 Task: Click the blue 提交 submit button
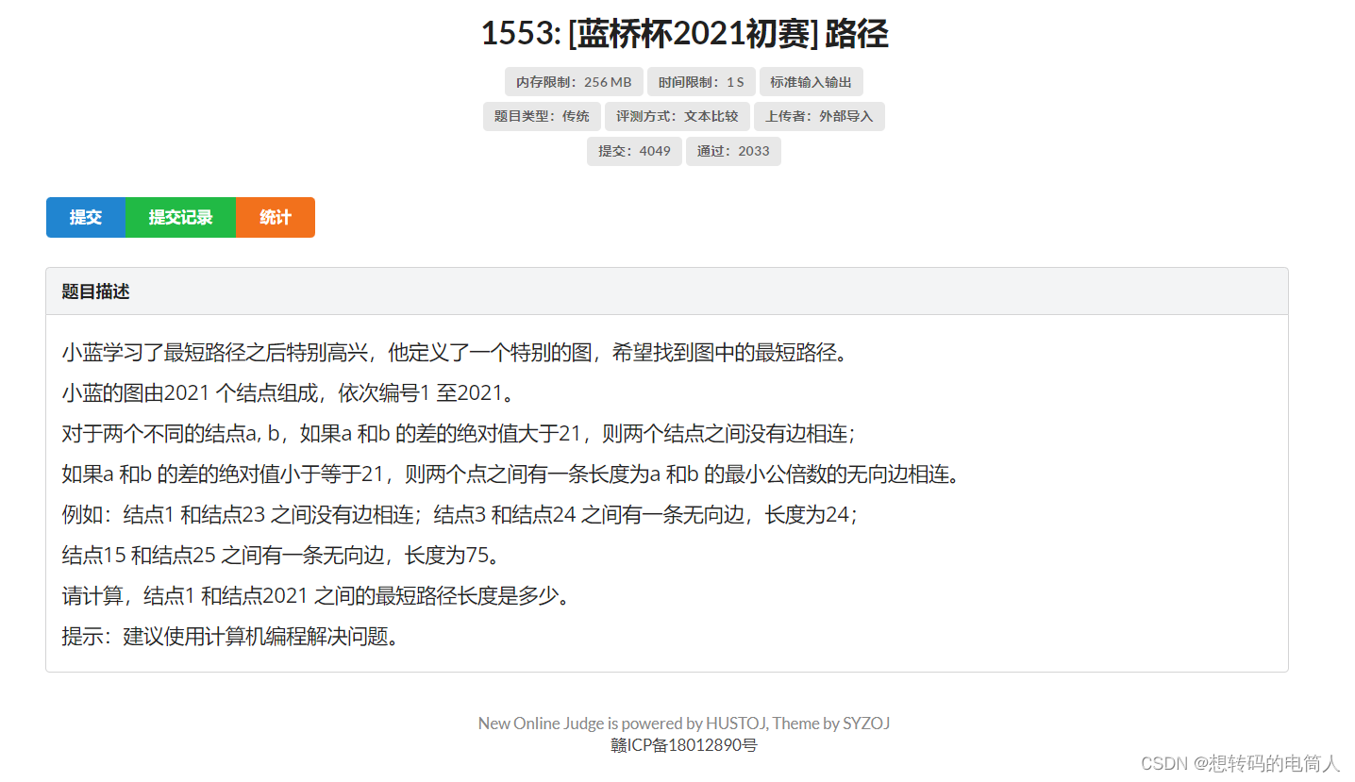(x=86, y=217)
